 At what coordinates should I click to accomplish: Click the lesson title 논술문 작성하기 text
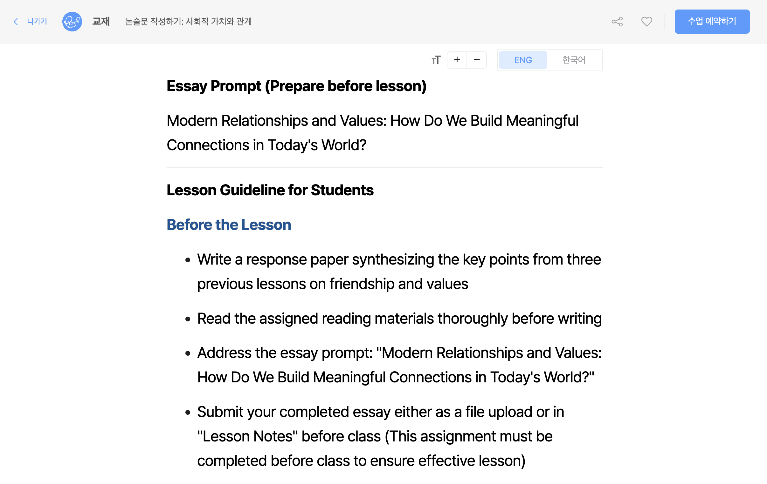(x=188, y=22)
